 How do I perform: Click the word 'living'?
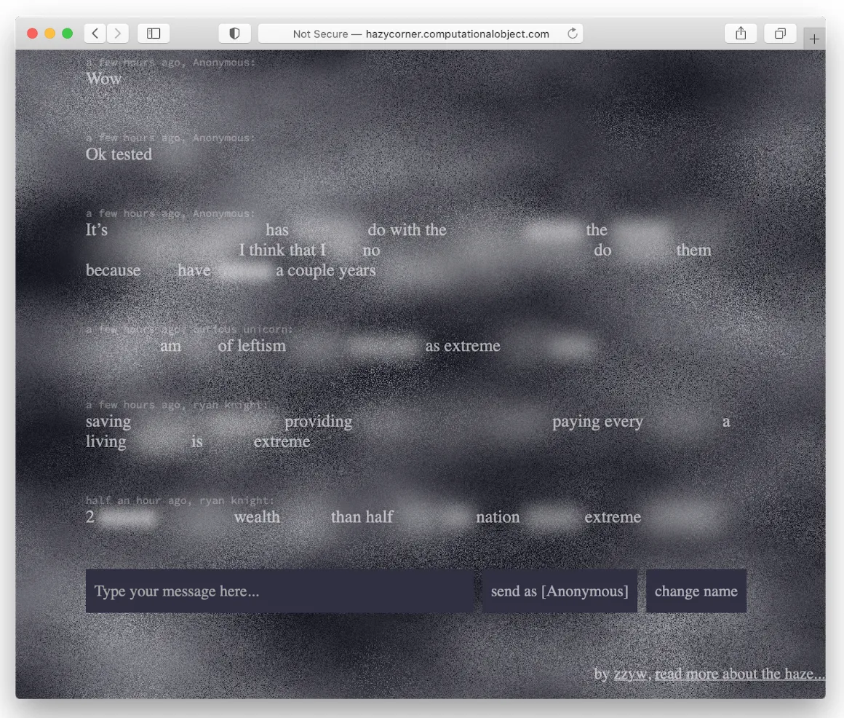106,442
